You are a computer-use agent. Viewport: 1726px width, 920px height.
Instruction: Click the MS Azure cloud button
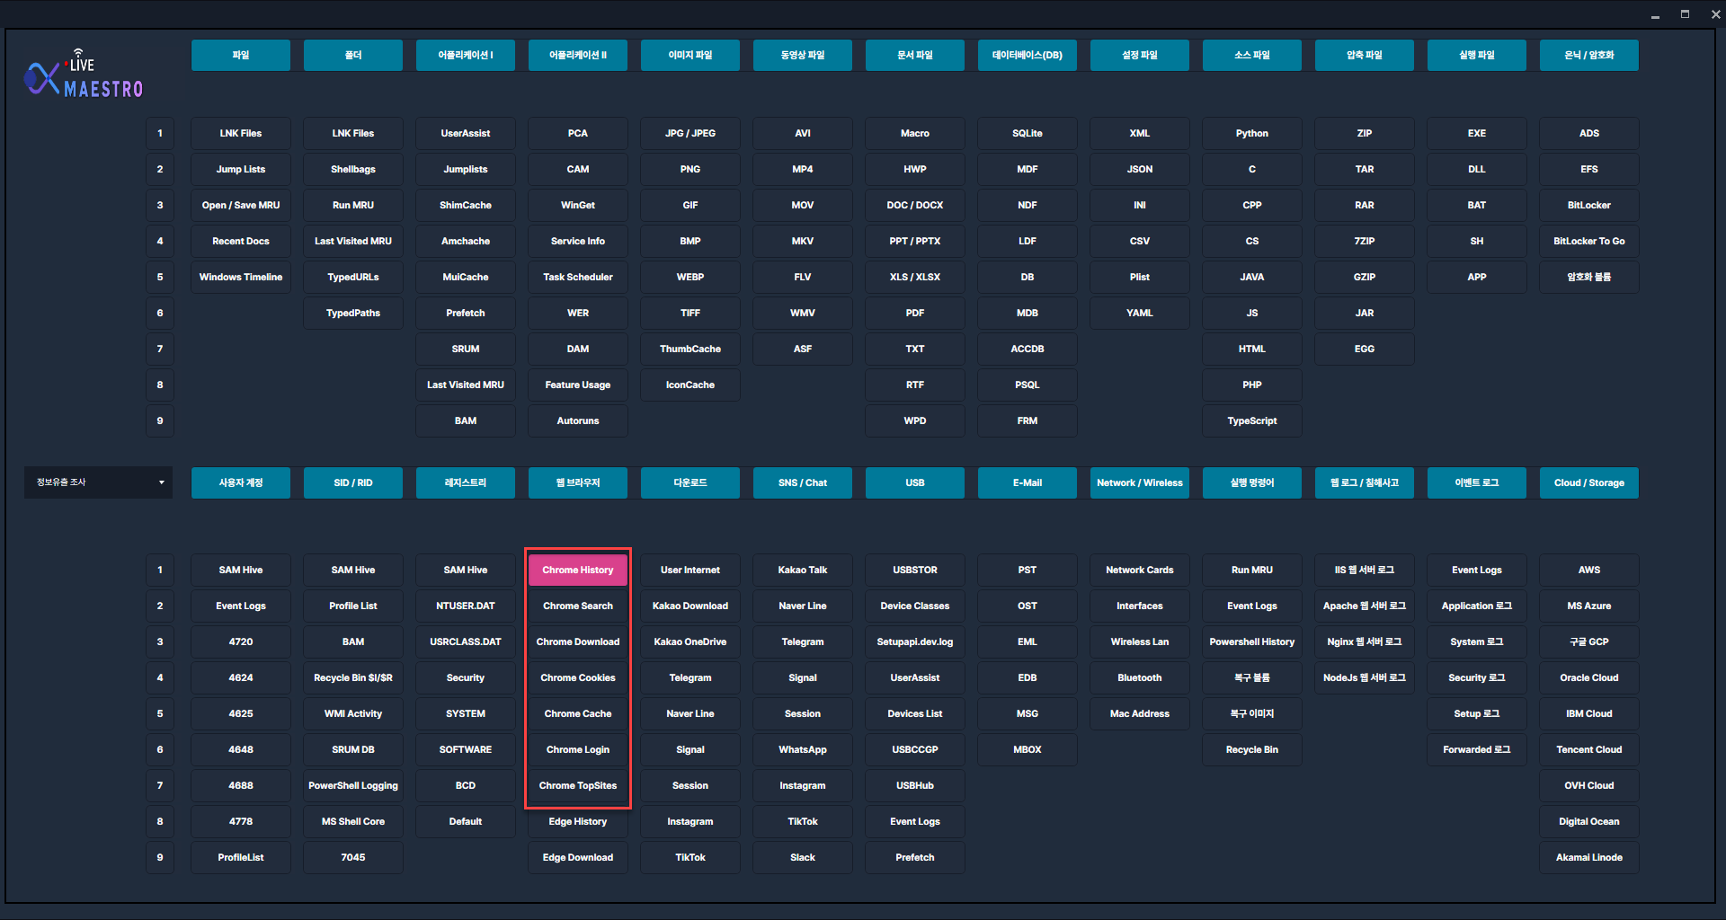[1588, 606]
